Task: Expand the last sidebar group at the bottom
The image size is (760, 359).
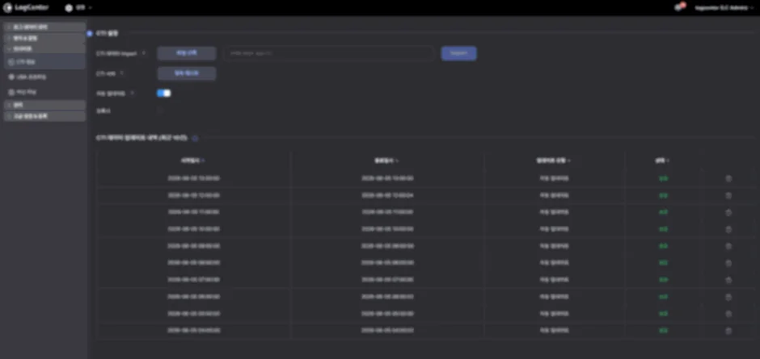Action: 44,117
